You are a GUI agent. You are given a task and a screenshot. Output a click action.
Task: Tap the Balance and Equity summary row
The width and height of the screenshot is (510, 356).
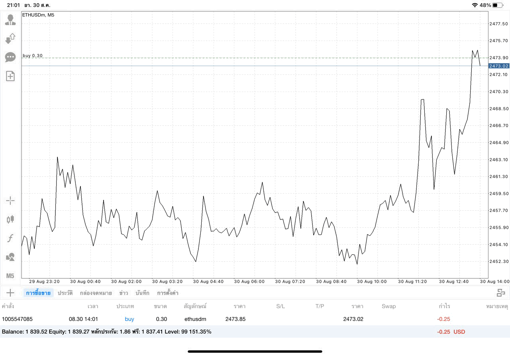click(x=255, y=332)
